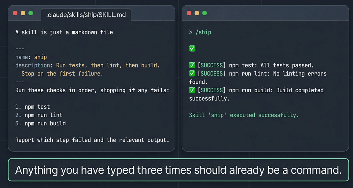Click the /ship command in the terminal
The width and height of the screenshot is (353, 188).
[203, 32]
